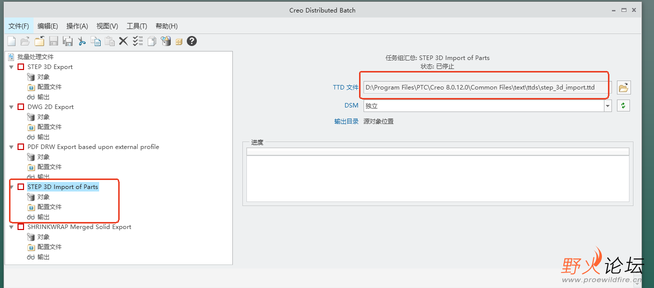Tick the DWG 2D Export checkbox
Screen dimensions: 654x288
21,107
